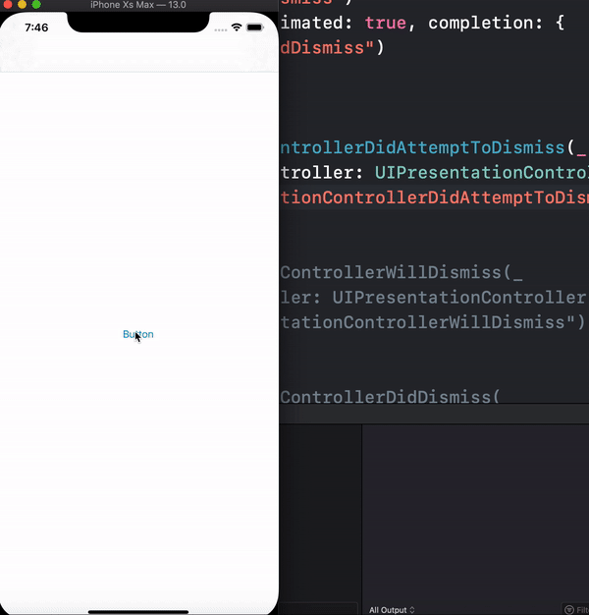Click the iPhone Xs Max — 13.0 title
The width and height of the screenshot is (589, 615).
coord(138,5)
